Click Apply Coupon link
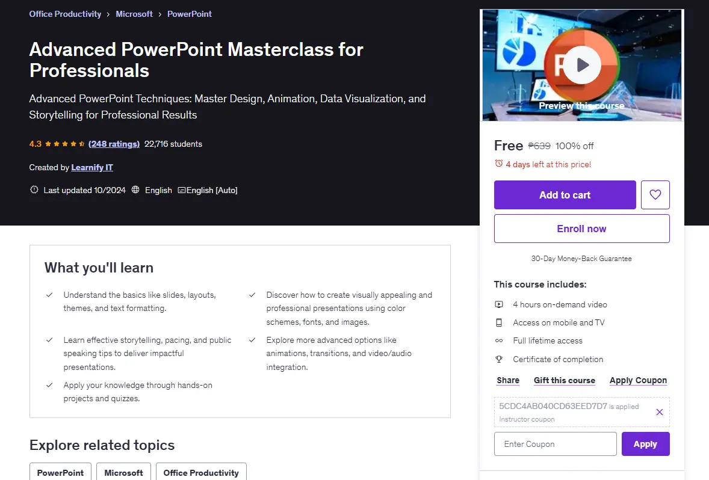709x480 pixels. tap(638, 380)
